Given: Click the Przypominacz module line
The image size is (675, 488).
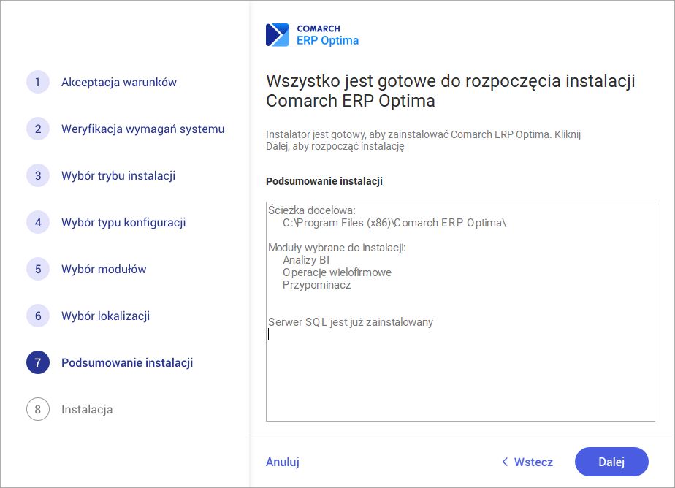Looking at the screenshot, I should pyautogui.click(x=316, y=285).
